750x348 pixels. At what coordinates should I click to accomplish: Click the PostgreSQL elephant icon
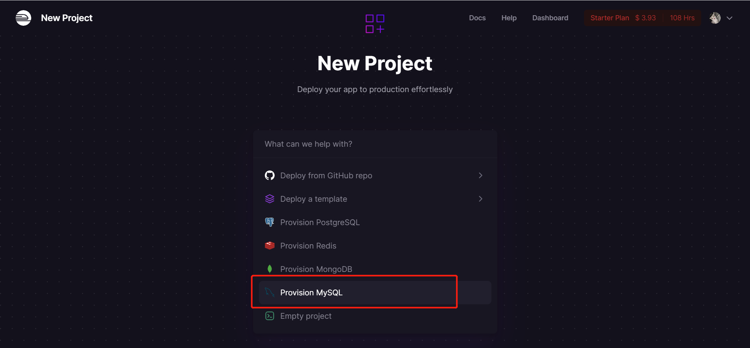click(x=270, y=222)
